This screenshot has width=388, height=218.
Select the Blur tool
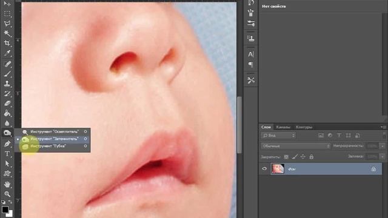pos(7,123)
